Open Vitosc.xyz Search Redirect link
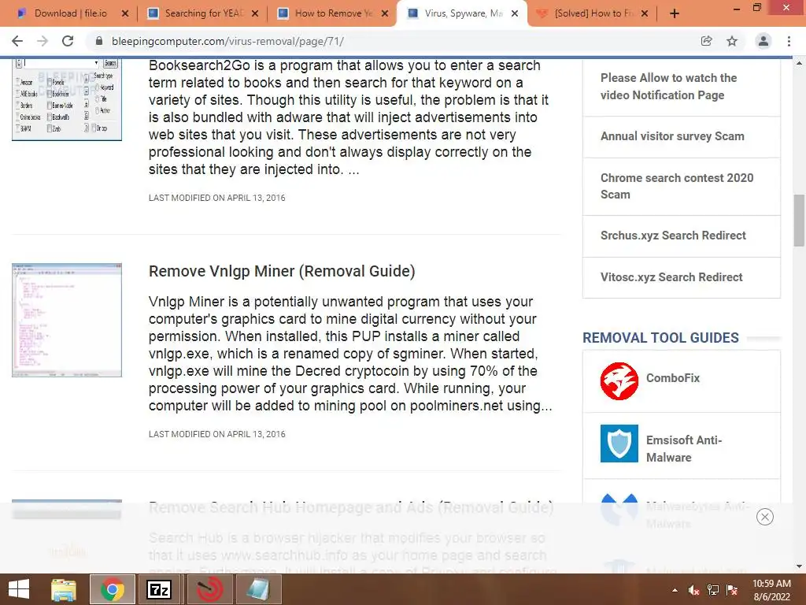 click(x=671, y=277)
